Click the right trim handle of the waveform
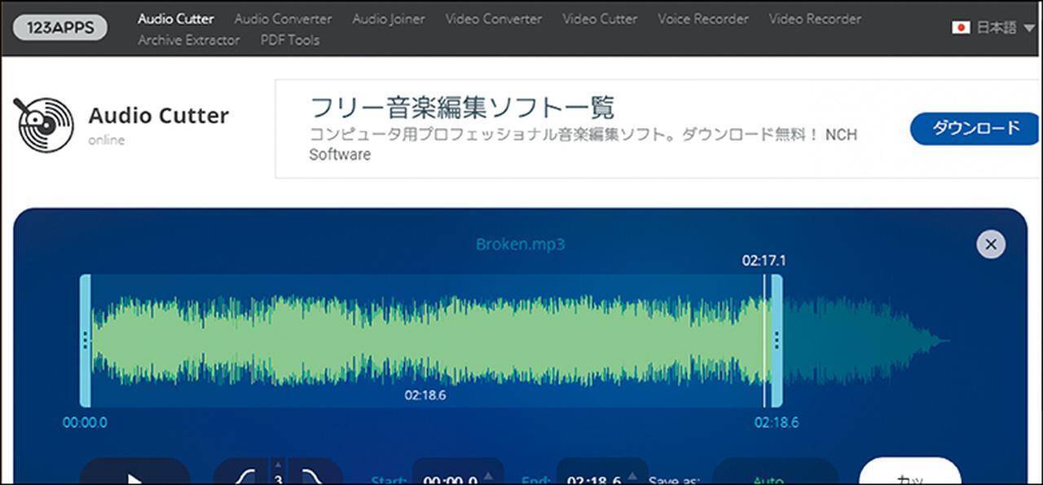The image size is (1043, 485). 777,341
